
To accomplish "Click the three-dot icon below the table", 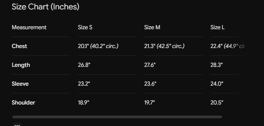I will pos(17,125).
